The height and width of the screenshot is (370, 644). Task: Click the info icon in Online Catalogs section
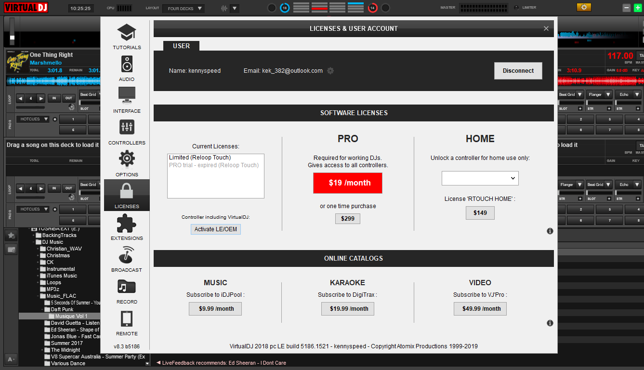pyautogui.click(x=550, y=323)
